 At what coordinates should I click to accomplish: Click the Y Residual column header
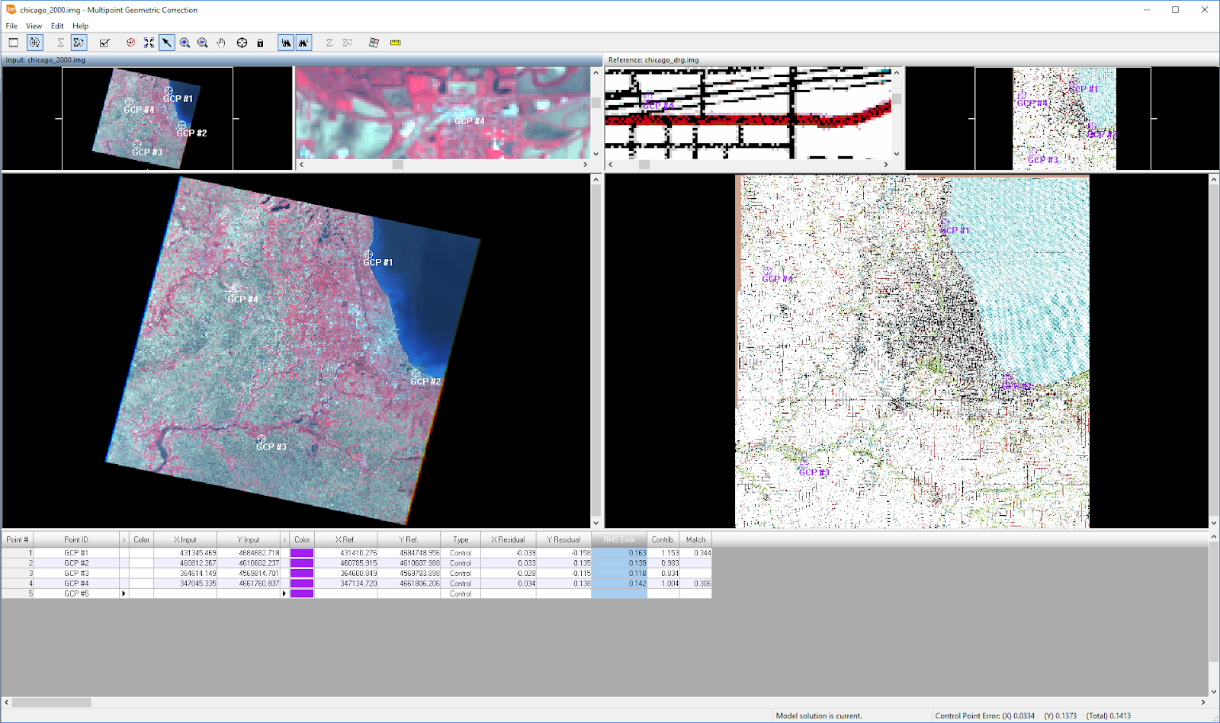point(563,539)
